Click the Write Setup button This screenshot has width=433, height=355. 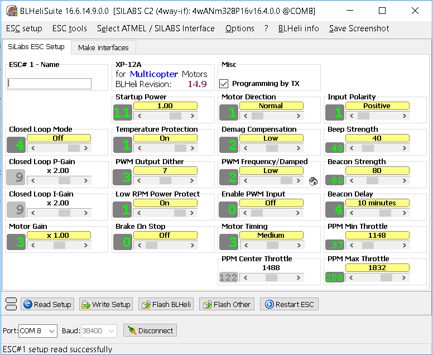(106, 304)
